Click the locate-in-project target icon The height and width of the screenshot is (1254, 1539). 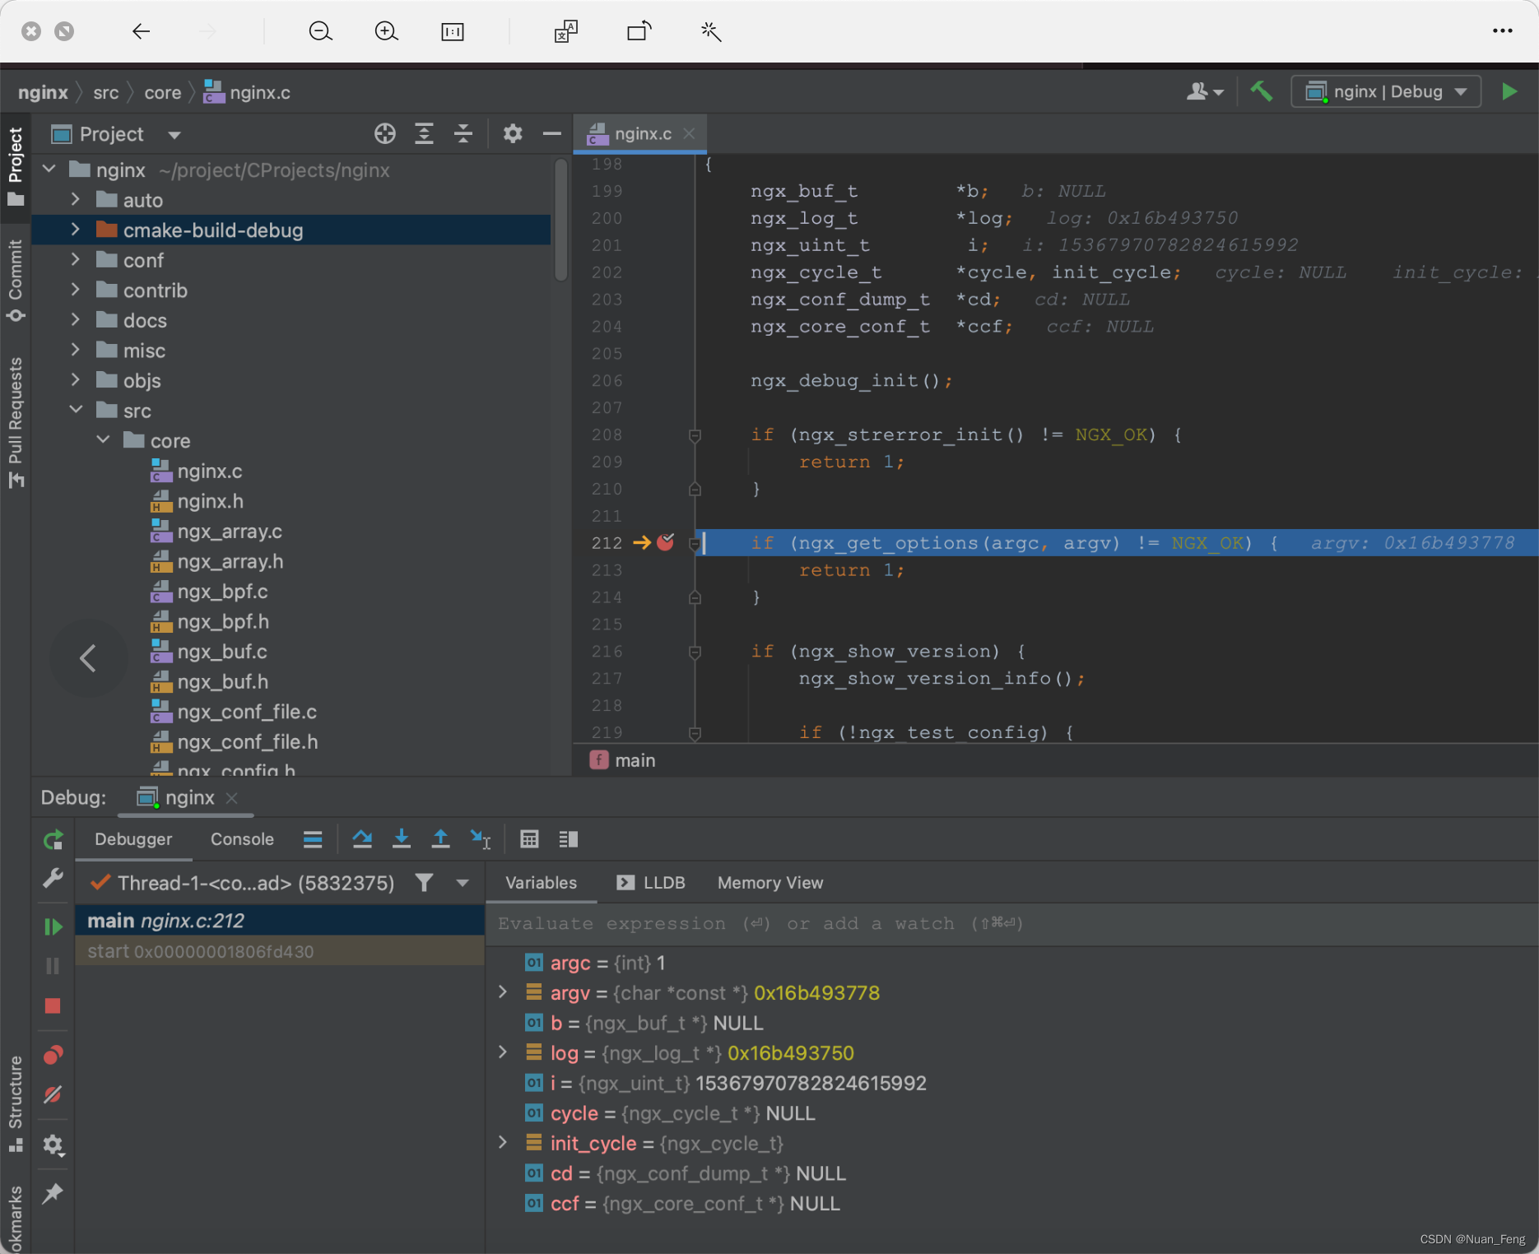click(x=385, y=133)
